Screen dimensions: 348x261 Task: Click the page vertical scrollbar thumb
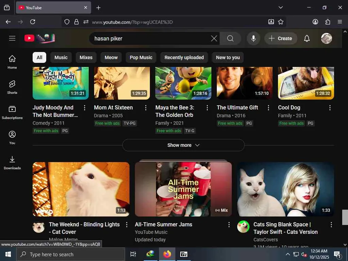(x=345, y=217)
